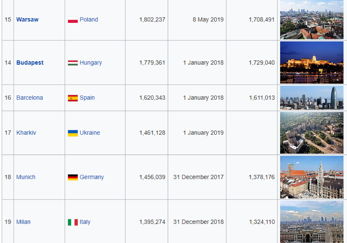Viewport: 347px width, 243px height.
Task: Click the Italy flag icon
Action: click(x=73, y=222)
